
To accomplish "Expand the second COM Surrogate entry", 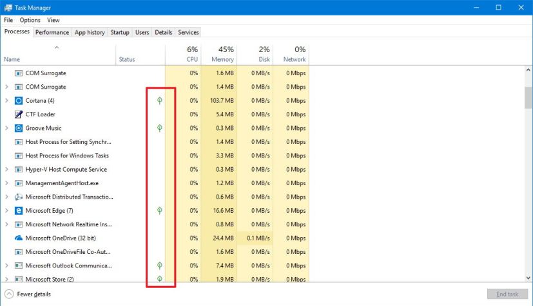I will 6,87.
